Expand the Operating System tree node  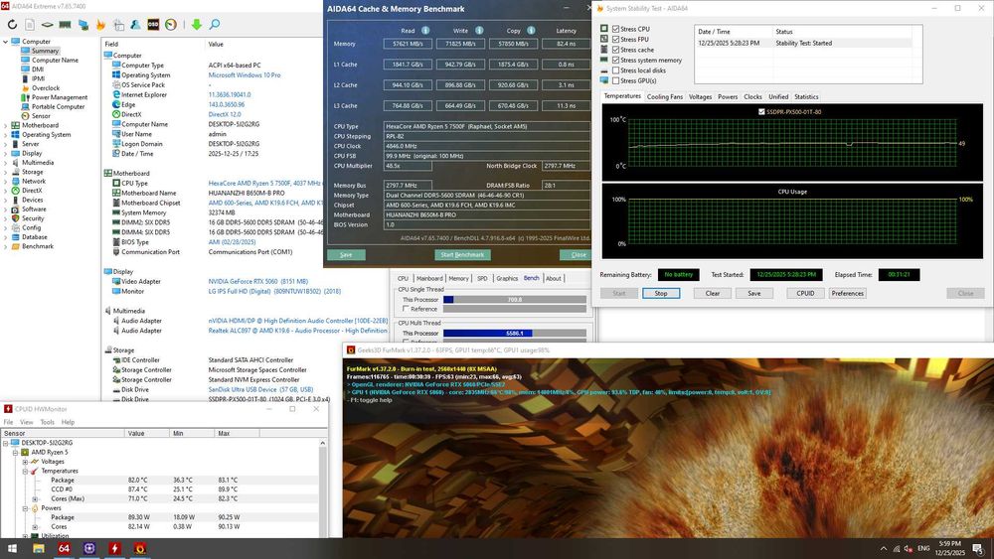pos(6,135)
